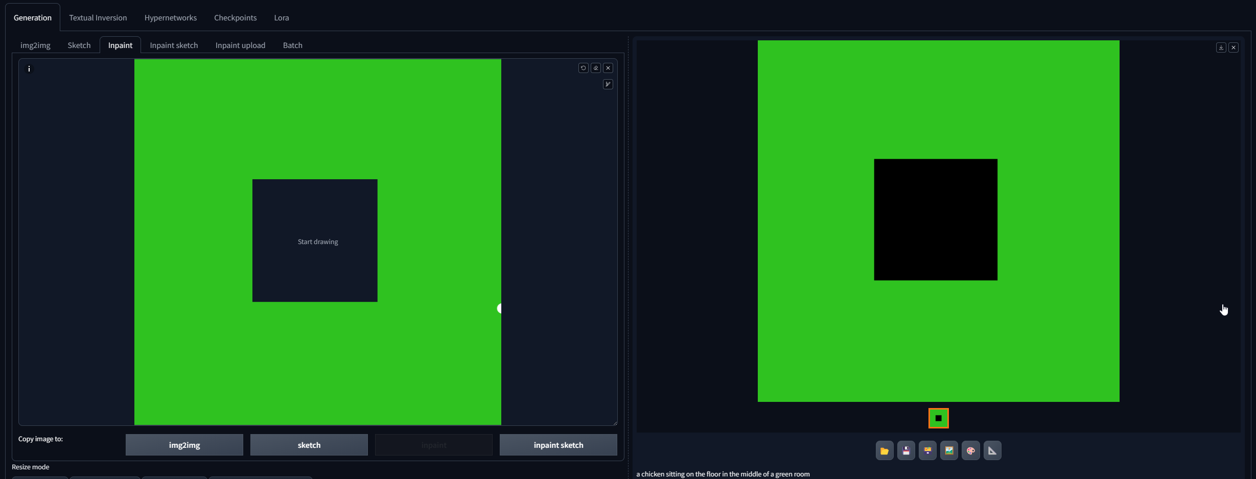
Task: Switch to the Checkpoints tab
Action: [235, 17]
